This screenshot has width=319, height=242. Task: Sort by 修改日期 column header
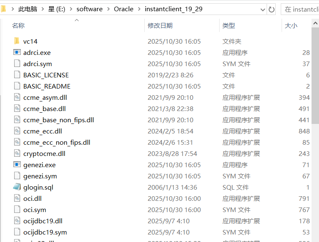(160, 25)
